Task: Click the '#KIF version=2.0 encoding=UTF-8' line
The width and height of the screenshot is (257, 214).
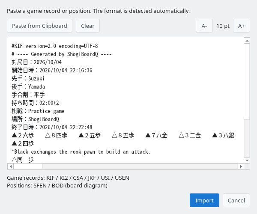Action: [x=55, y=46]
